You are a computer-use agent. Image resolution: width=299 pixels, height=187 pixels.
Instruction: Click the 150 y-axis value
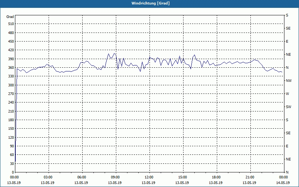(11, 129)
